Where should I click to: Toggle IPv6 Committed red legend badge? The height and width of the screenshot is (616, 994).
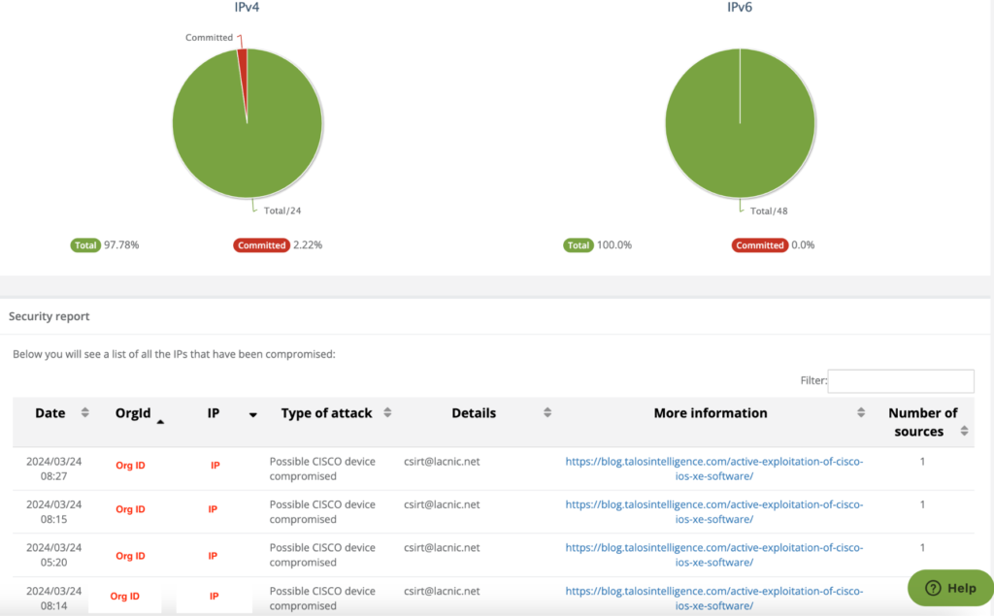click(759, 245)
